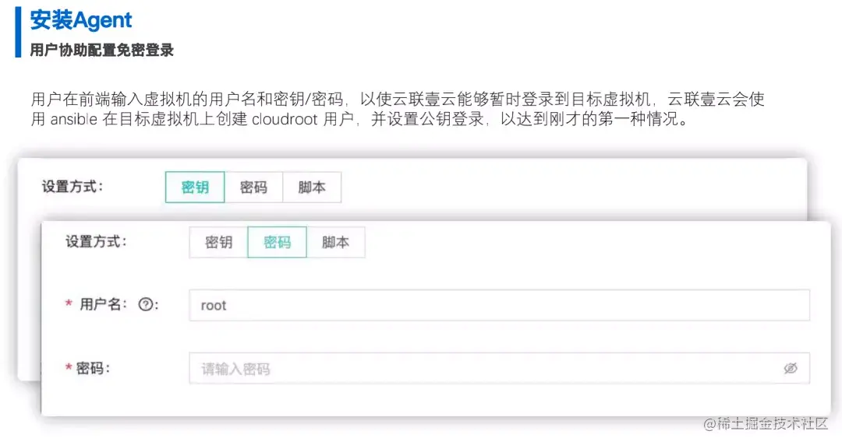Select the 脚本 tab in the back panel
The width and height of the screenshot is (842, 445).
[312, 187]
